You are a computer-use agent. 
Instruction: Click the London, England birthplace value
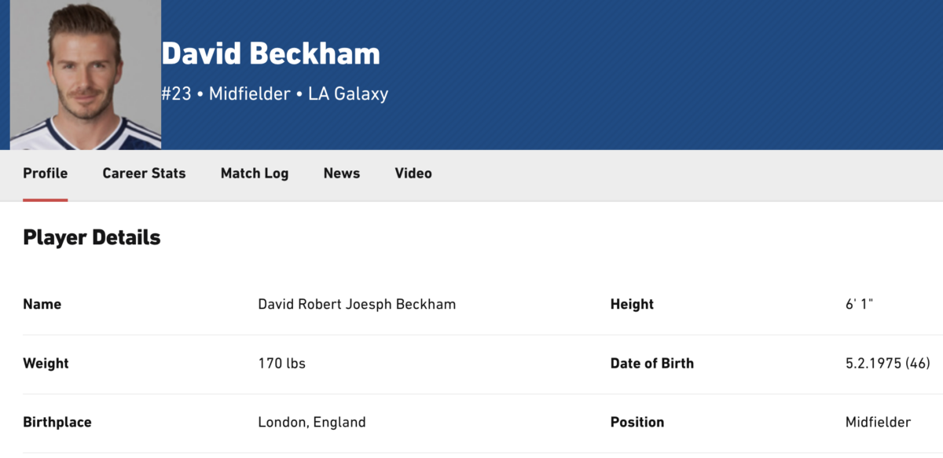(312, 423)
